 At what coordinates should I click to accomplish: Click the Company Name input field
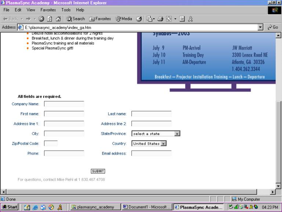[64, 104]
